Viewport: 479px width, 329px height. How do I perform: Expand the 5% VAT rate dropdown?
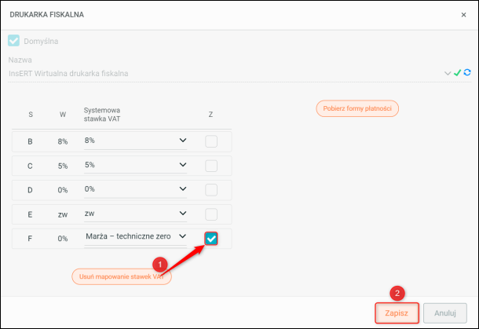(183, 166)
